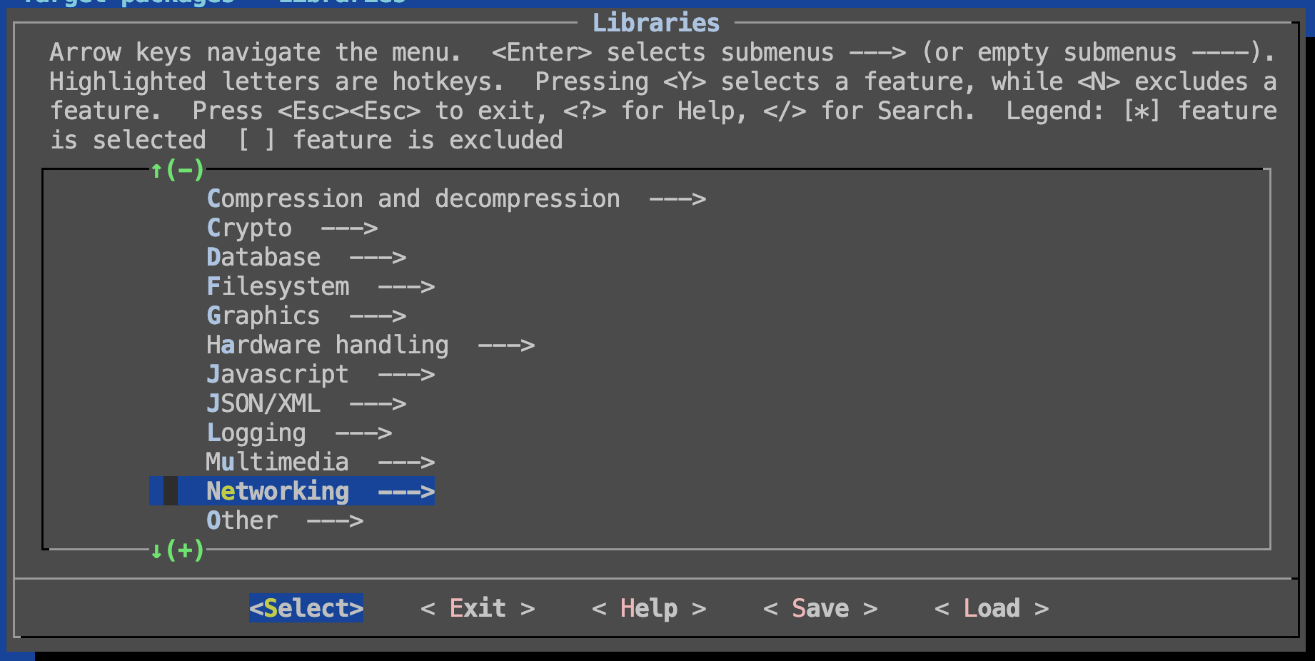Image resolution: width=1315 pixels, height=661 pixels.
Task: Select Hardware handling menu item
Action: [327, 345]
